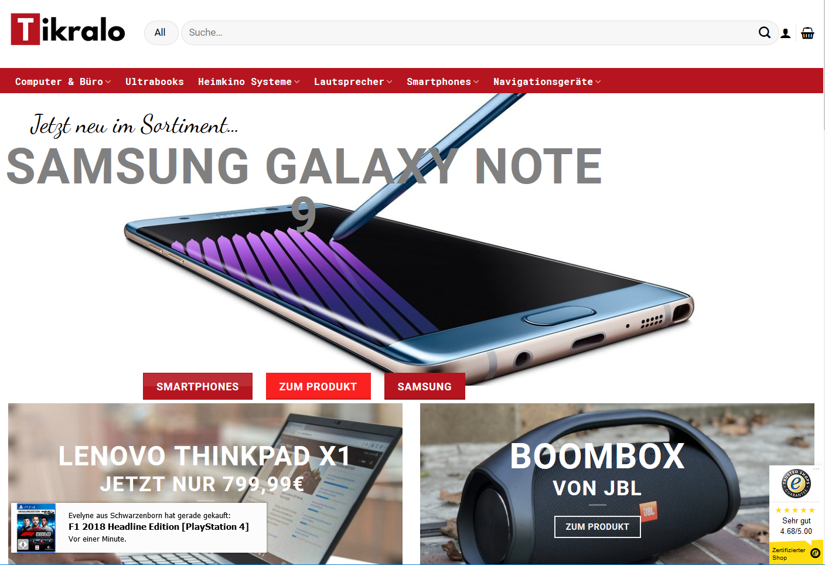
Task: Click the Tikralo logo
Action: click(x=68, y=29)
